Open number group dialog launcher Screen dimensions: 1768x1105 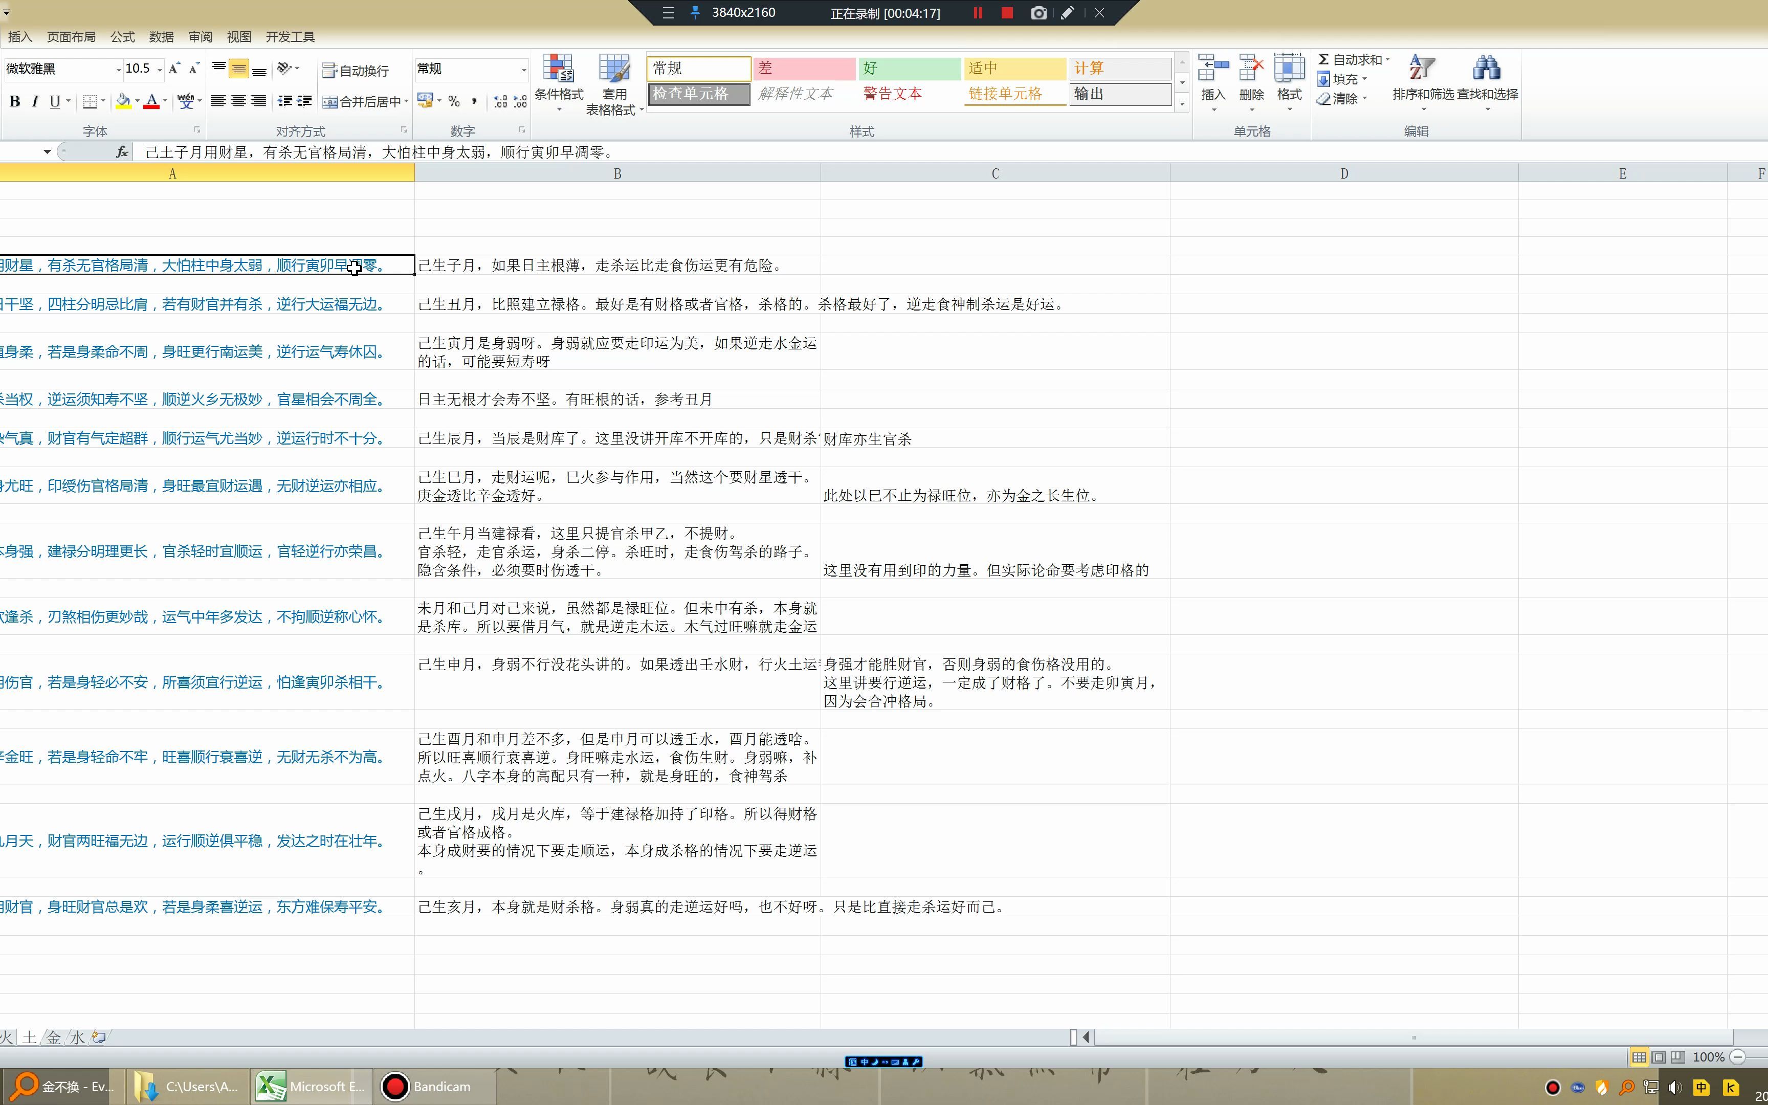click(x=522, y=130)
